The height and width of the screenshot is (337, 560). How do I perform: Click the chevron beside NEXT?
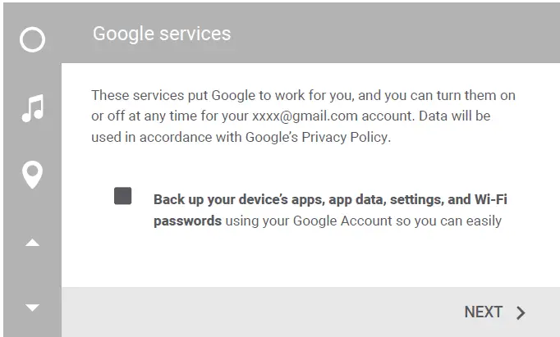point(521,312)
